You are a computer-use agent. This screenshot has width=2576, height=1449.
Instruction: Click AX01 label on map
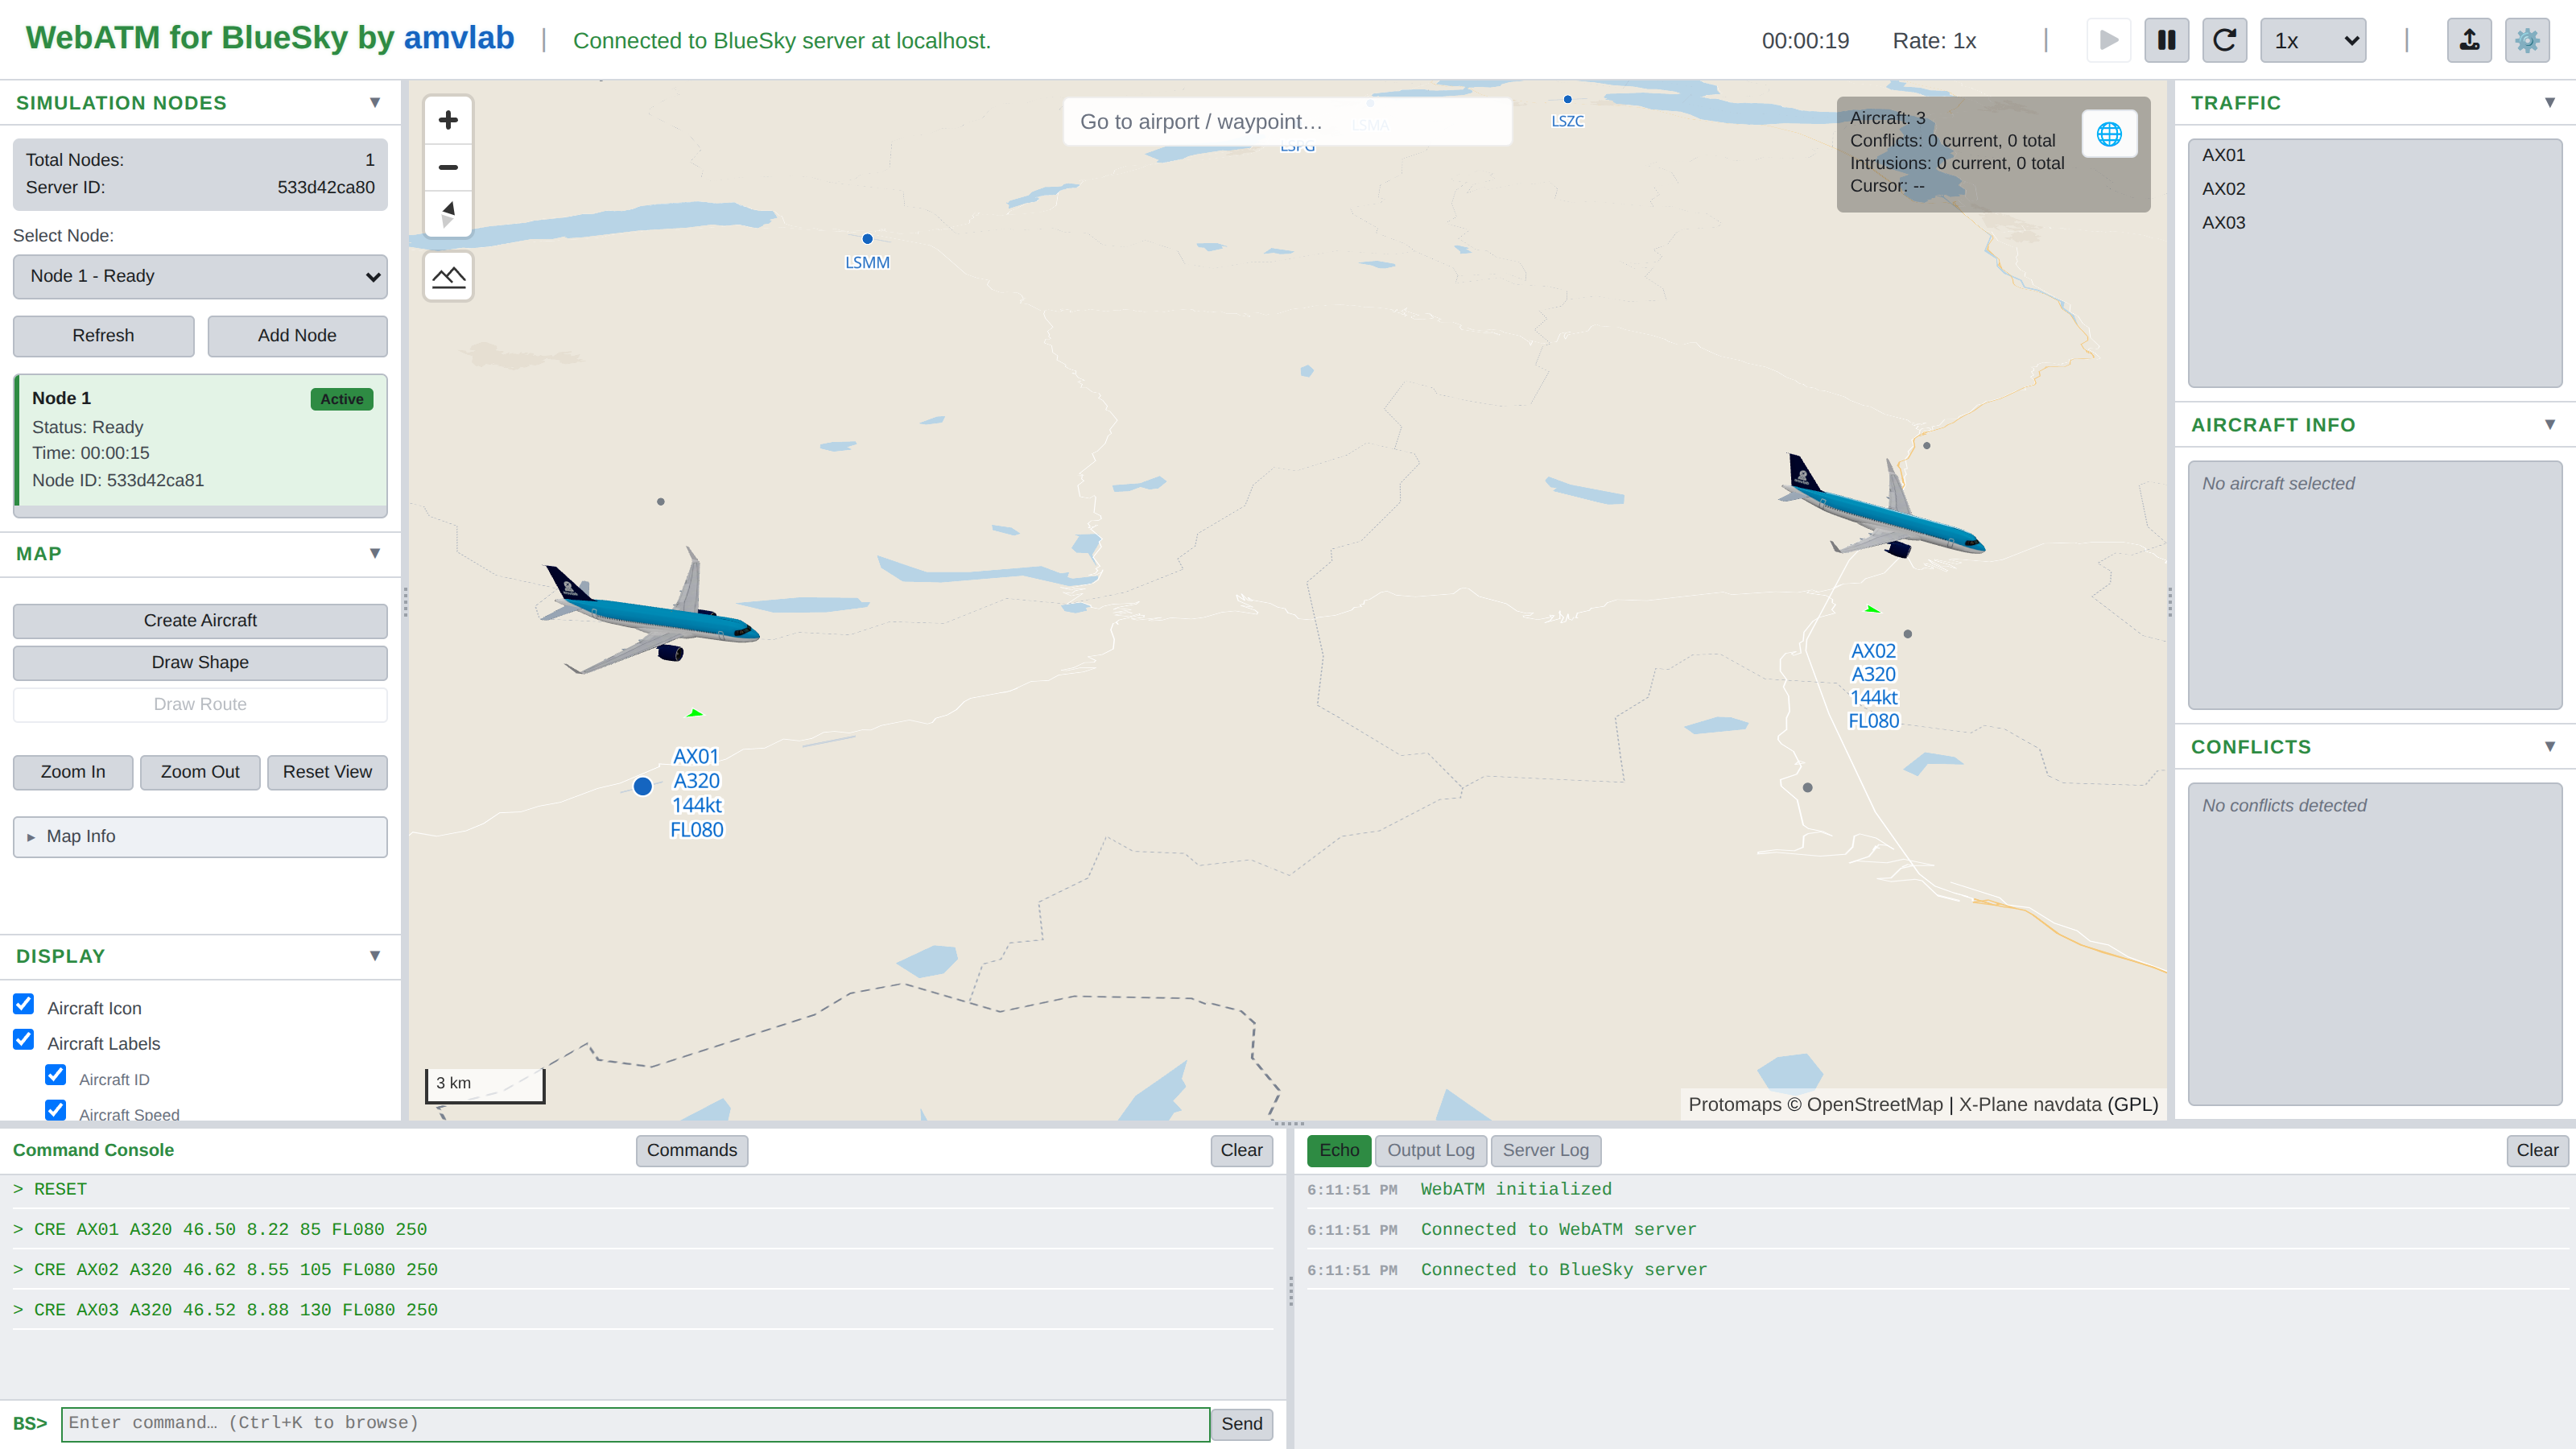(x=696, y=792)
